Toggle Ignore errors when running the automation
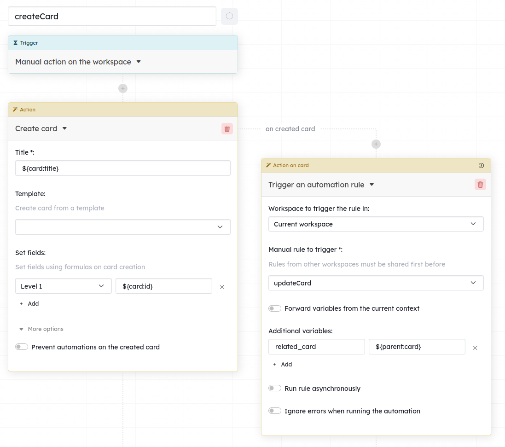Image resolution: width=505 pixels, height=447 pixels. tap(275, 411)
